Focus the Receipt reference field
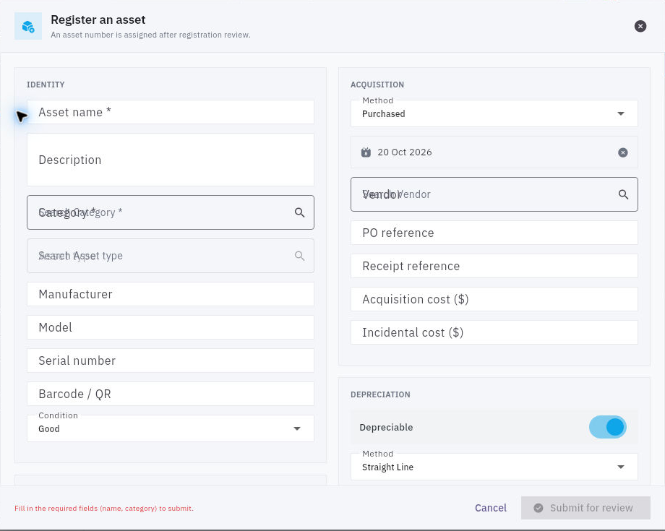Screen dimensions: 665x531 [x=494, y=266]
